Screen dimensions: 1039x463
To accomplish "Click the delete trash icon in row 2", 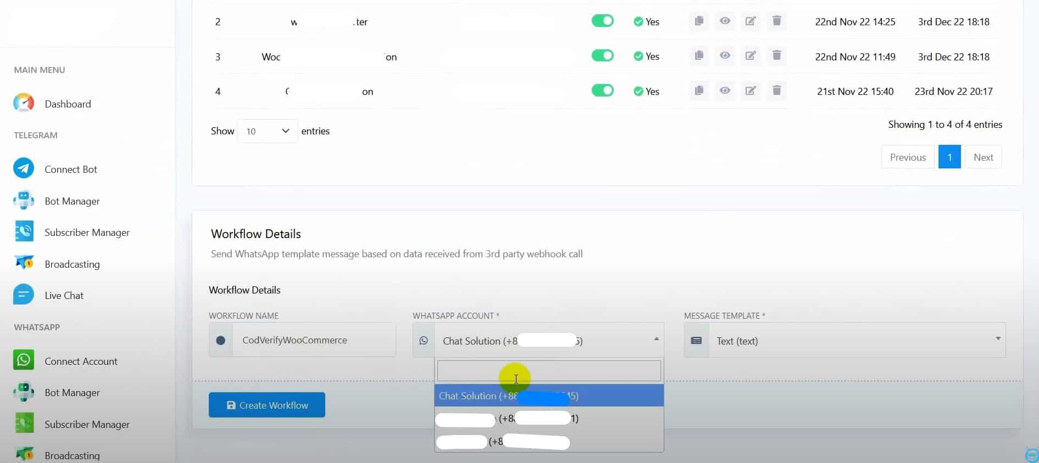I will pyautogui.click(x=776, y=21).
